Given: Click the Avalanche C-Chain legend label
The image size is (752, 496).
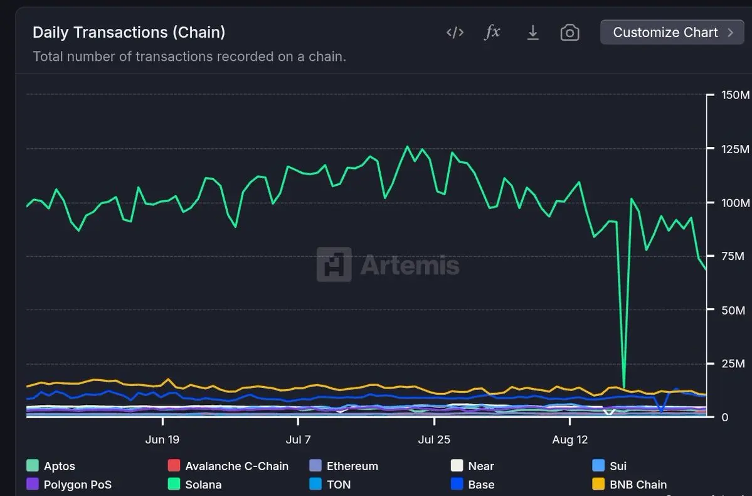Looking at the screenshot, I should pyautogui.click(x=237, y=466).
